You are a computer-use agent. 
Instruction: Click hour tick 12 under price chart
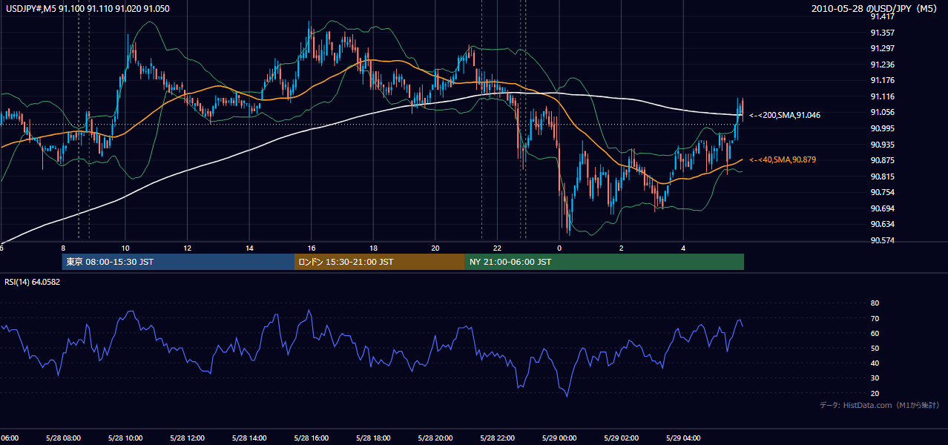click(x=188, y=248)
